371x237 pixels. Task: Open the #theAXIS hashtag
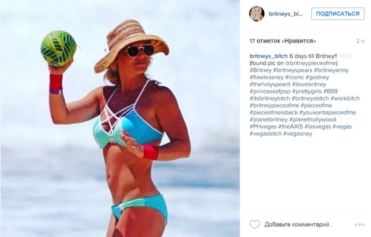(290, 126)
